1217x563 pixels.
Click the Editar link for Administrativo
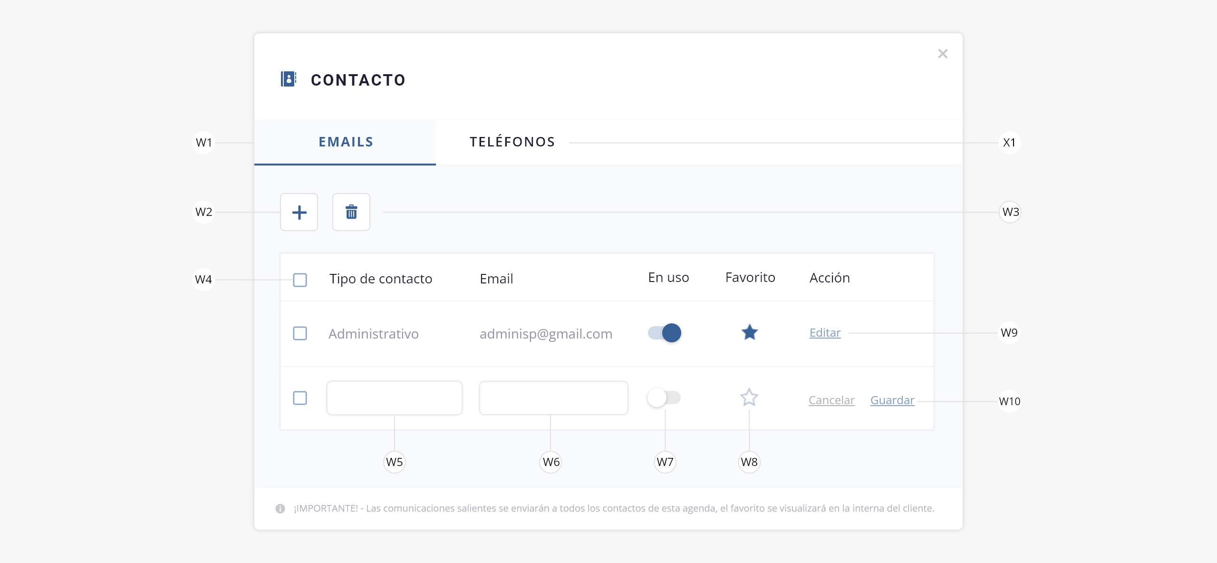pyautogui.click(x=825, y=332)
